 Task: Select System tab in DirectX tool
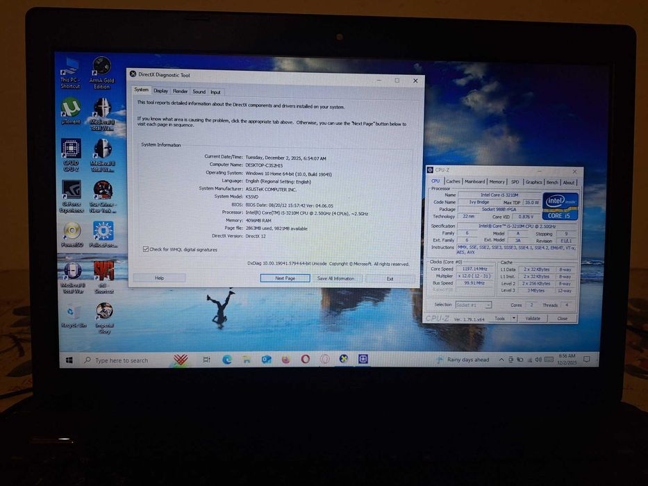point(141,90)
